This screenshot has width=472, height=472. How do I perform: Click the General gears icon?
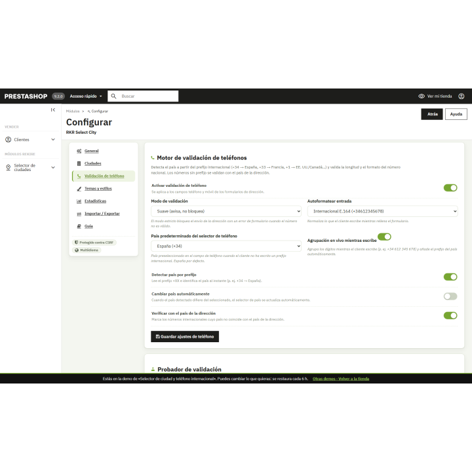[x=79, y=151]
